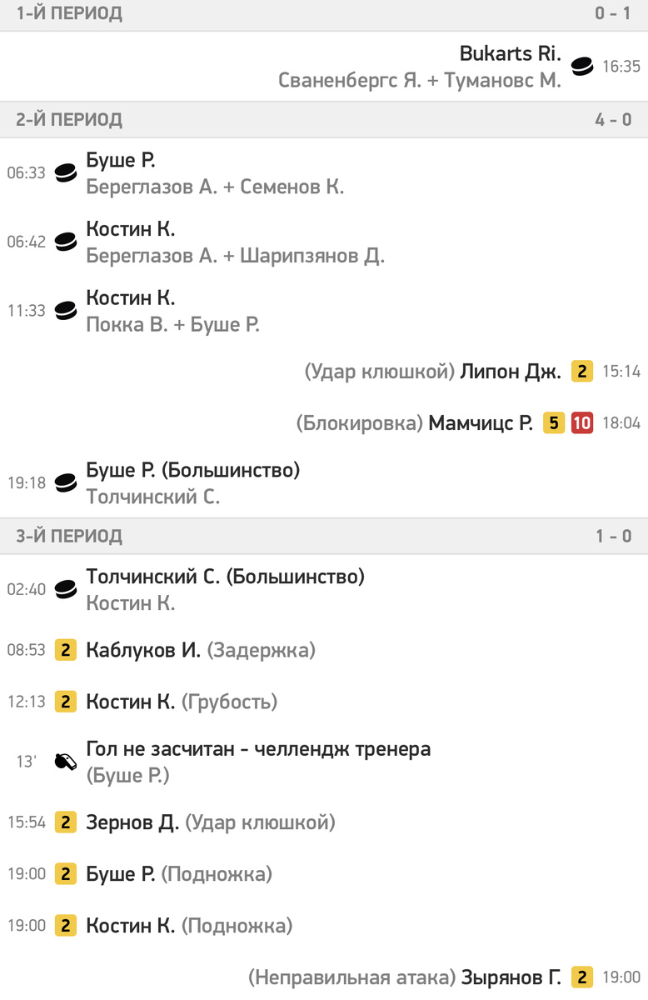
Task: Click the puck icon at 02:40 goal
Action: click(66, 589)
